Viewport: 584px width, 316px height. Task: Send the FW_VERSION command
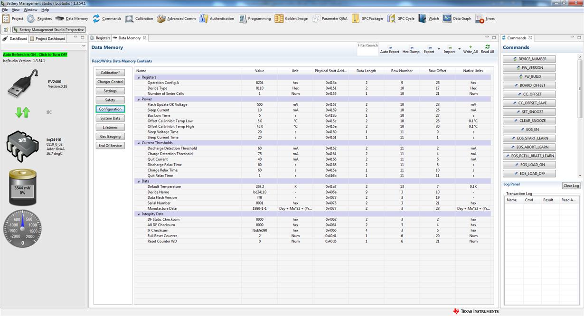pyautogui.click(x=529, y=68)
